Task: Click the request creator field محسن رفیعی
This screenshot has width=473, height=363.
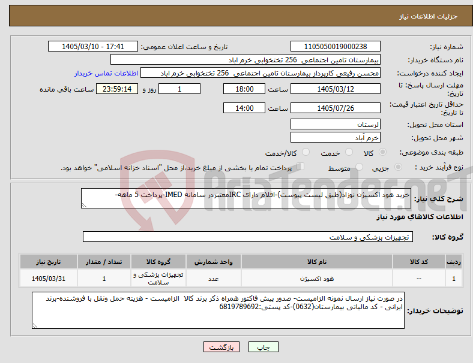Action: (x=261, y=73)
